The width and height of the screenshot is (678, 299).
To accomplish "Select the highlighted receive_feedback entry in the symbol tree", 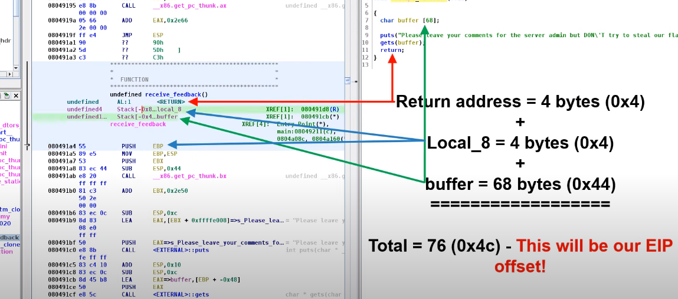I will pyautogui.click(x=9, y=238).
